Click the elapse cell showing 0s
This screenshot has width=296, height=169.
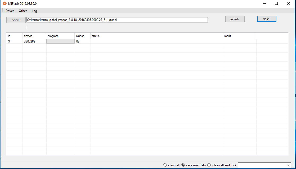(83, 41)
